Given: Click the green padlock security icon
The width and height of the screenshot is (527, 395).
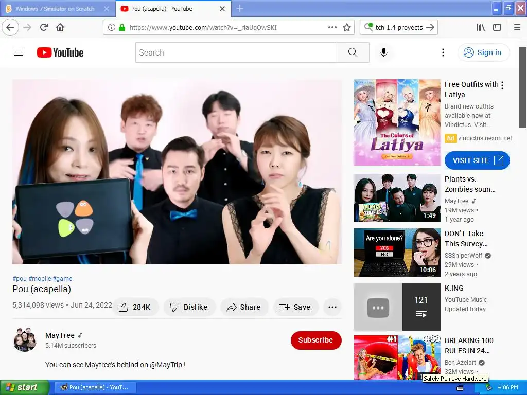Looking at the screenshot, I should coord(122,28).
